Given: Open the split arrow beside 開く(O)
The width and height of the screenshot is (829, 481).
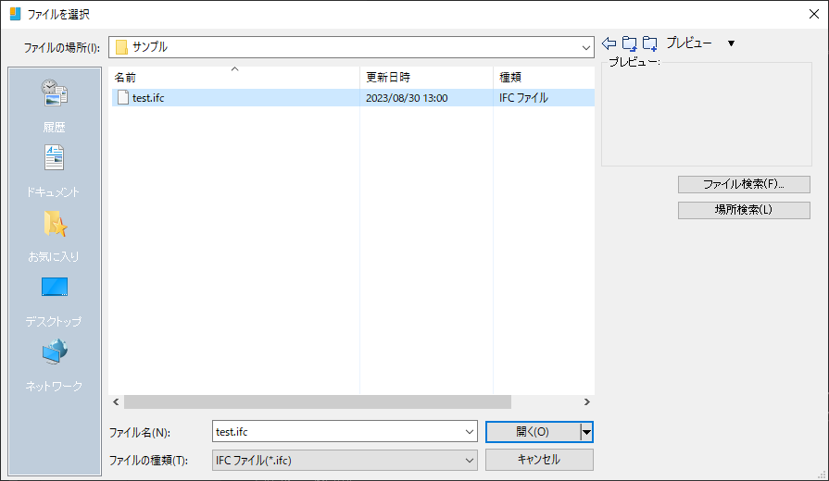Looking at the screenshot, I should click(586, 432).
